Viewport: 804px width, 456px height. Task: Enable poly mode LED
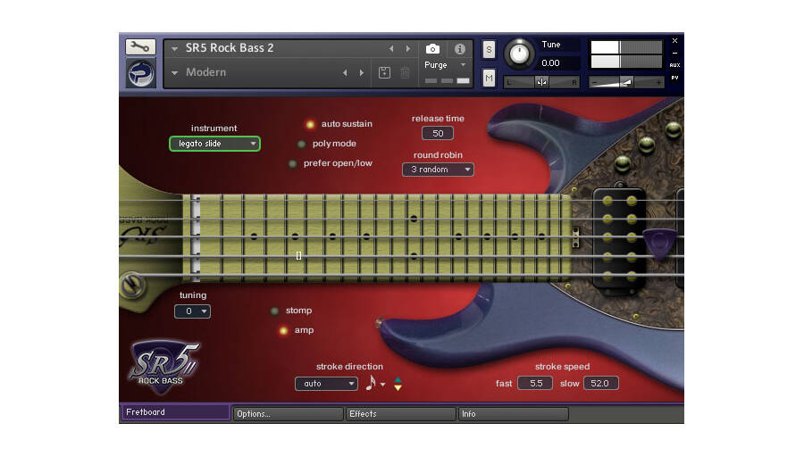[x=302, y=145]
